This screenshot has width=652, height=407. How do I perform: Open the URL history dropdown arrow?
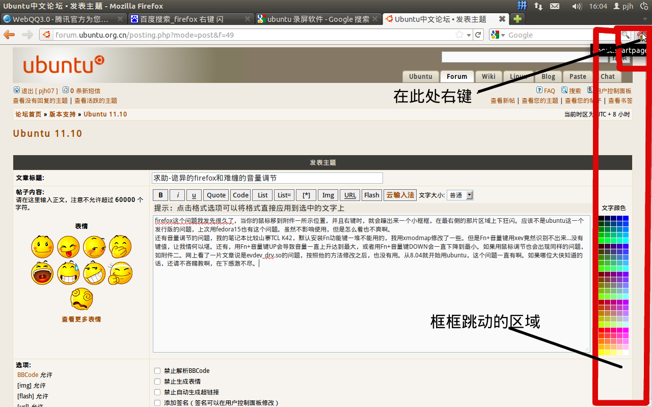point(469,35)
